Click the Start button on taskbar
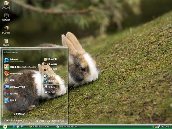Viewport: 172px width, 129px height. click(5, 126)
